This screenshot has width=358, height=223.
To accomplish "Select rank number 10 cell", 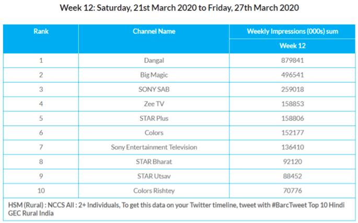I will [41, 191].
